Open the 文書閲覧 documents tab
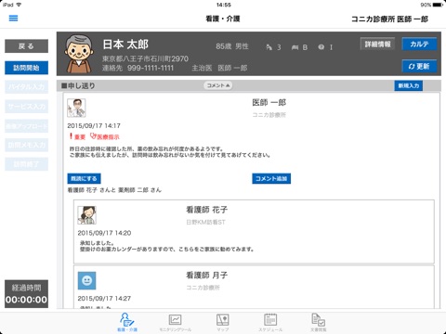Viewport: 446px width, 334px height. point(318,322)
